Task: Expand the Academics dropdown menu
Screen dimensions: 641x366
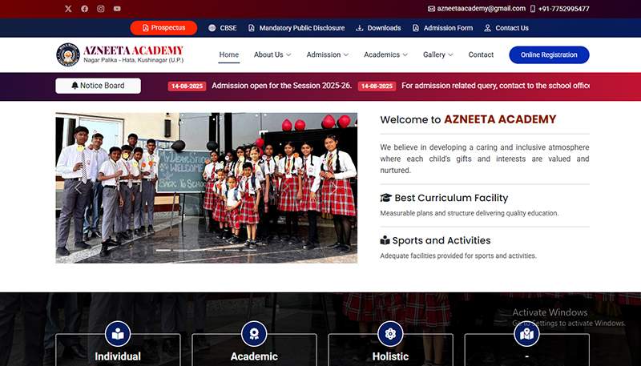Action: click(x=385, y=54)
